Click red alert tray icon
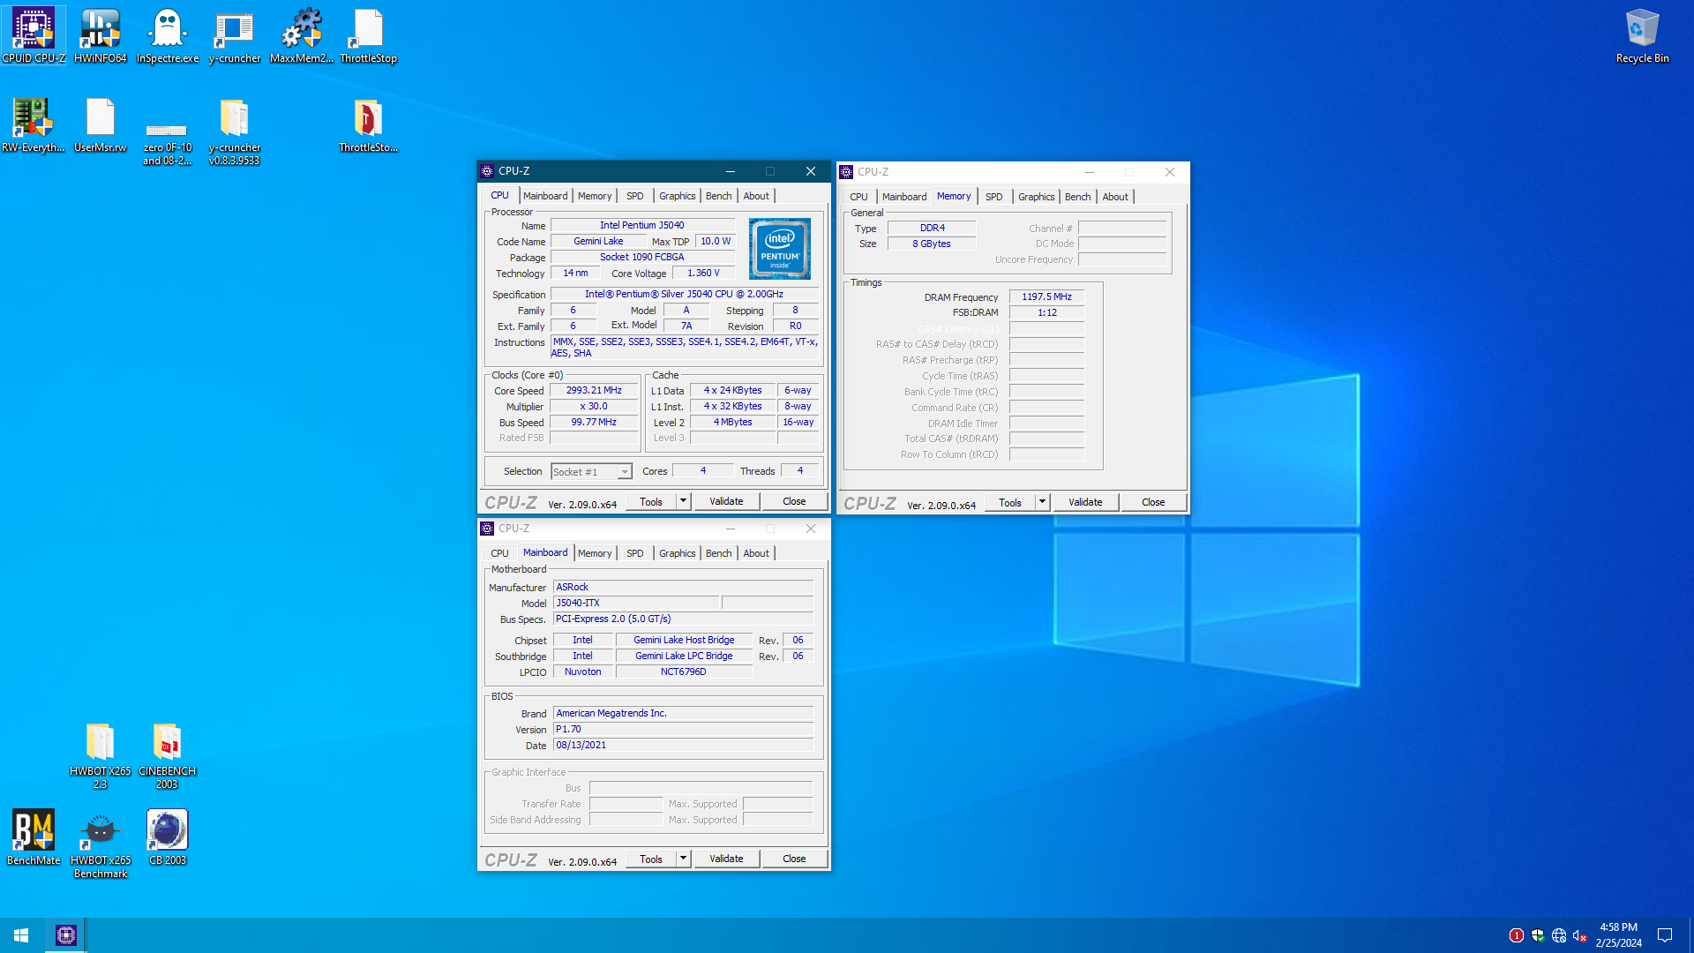 [1517, 935]
